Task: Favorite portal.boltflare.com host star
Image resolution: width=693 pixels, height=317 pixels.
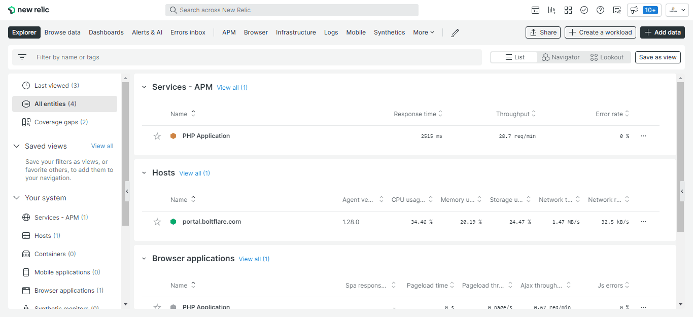Action: tap(157, 222)
